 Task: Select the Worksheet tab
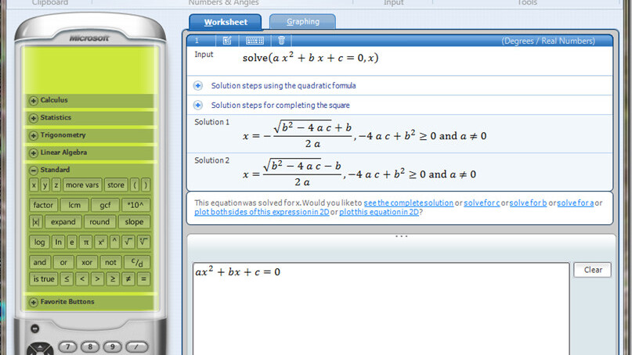pyautogui.click(x=225, y=22)
